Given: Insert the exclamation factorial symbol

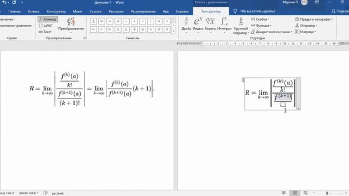Looking at the screenshot, I should 151,21.
